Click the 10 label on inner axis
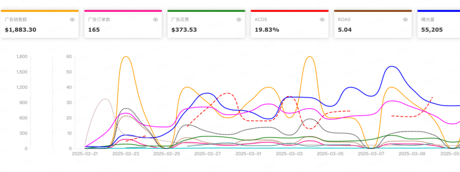Image resolution: width=460 pixels, height=172 pixels. coord(69,133)
